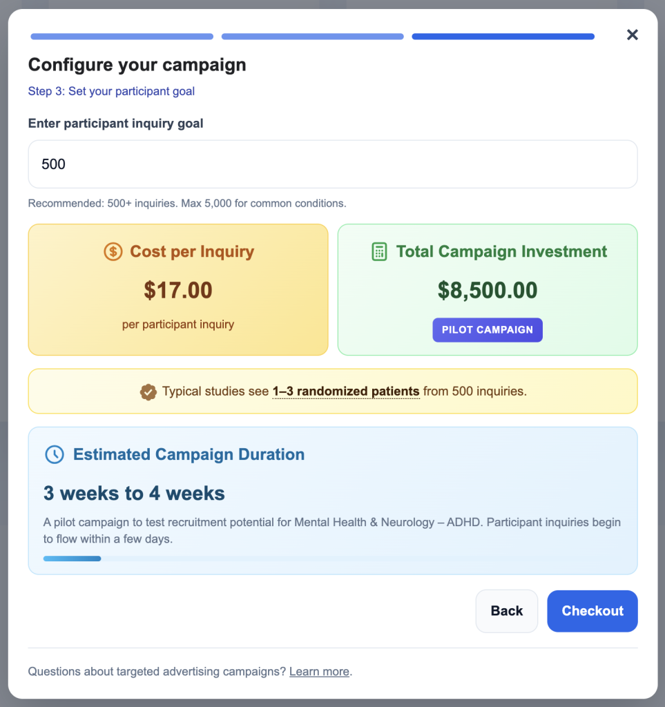Click the calculator icon above Total Campaign Investment
Image resolution: width=665 pixels, height=707 pixels.
(378, 251)
